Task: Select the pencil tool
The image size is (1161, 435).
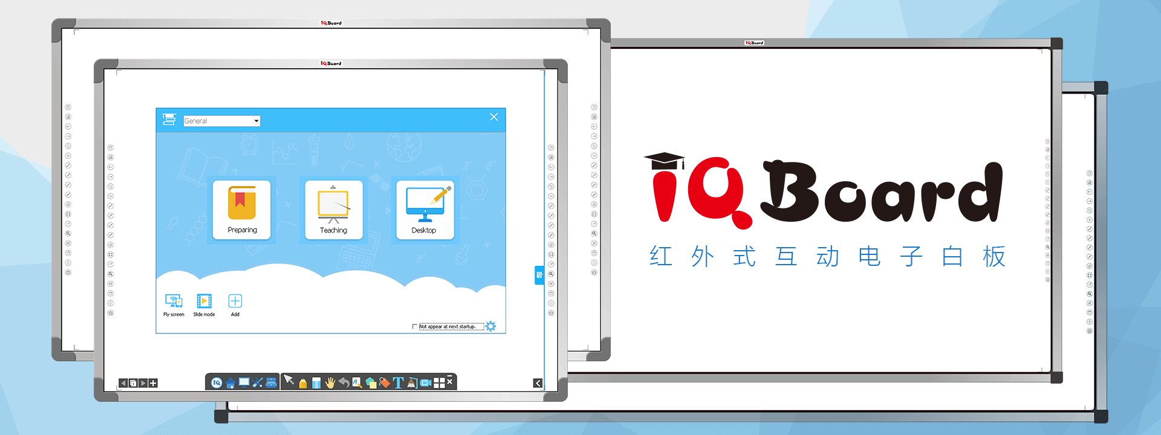Action: coord(303,383)
